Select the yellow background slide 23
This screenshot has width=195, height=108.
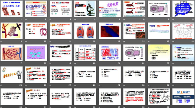point(159,53)
